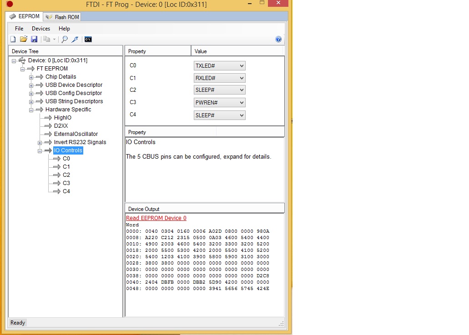The image size is (469, 335).
Task: Collapse the Hardware Specific node
Action: [31, 110]
